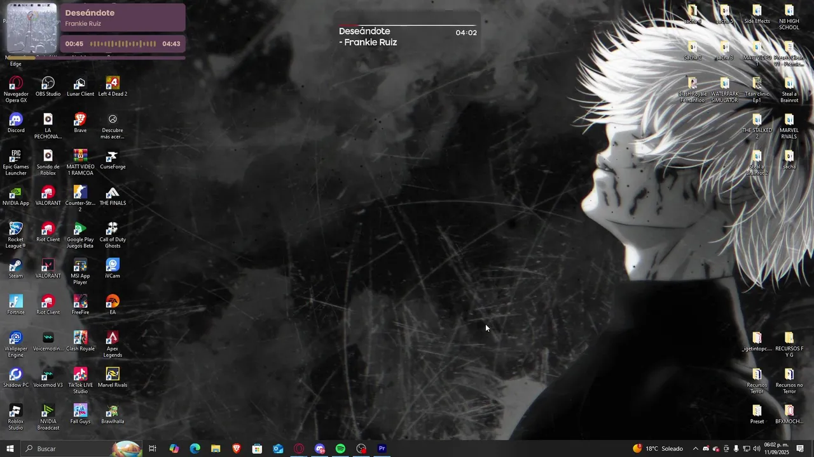The height and width of the screenshot is (457, 814).
Task: Select the Apex Legends icon
Action: (x=113, y=345)
